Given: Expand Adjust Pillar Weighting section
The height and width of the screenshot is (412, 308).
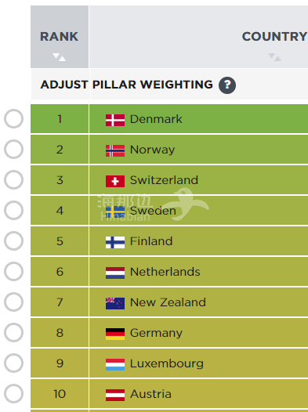Looking at the screenshot, I should (x=127, y=85).
